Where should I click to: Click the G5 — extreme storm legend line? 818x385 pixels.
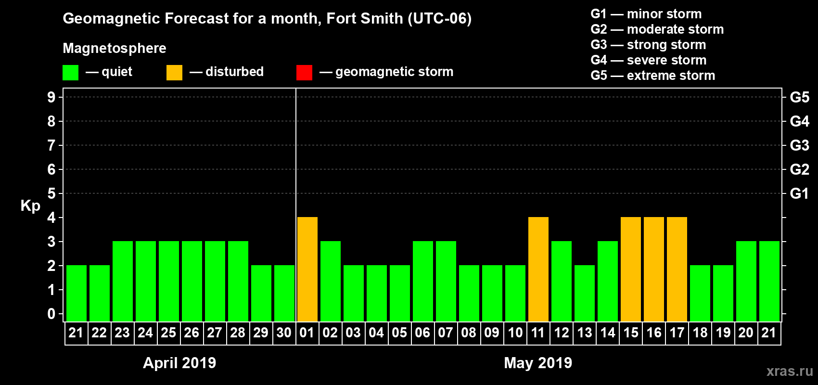[x=653, y=76]
